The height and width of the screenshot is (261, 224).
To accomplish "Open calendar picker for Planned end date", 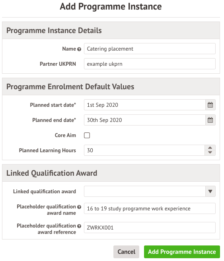I will pos(210,120).
